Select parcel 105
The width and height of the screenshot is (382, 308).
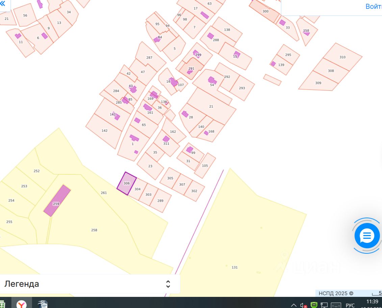tap(205, 166)
